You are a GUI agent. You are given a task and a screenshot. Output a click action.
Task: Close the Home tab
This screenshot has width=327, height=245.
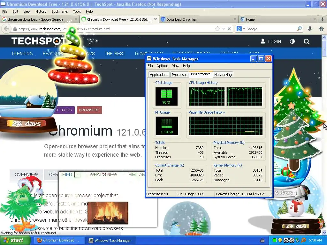314,19
